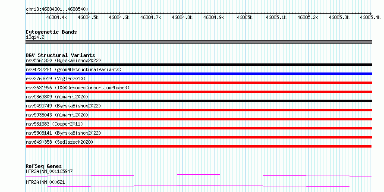Select the red bar for nsv6490358
384x192 pixels.
pyautogui.click(x=199, y=146)
